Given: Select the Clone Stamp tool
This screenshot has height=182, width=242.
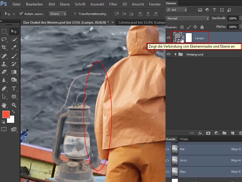Looking at the screenshot, I should pyautogui.click(x=4, y=64).
